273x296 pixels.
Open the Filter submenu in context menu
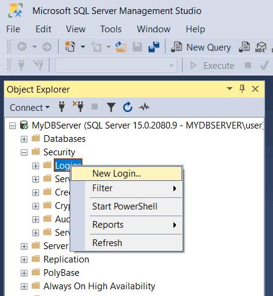coord(126,188)
